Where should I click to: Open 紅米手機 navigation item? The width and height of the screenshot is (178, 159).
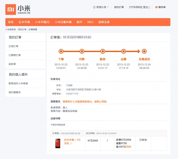pos(24,22)
